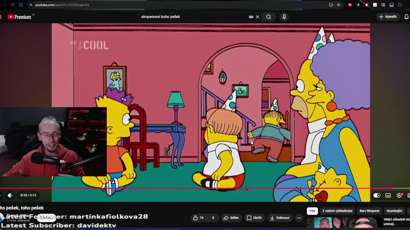Run search with the magnifier button
This screenshot has width=410, height=230.
(268, 17)
